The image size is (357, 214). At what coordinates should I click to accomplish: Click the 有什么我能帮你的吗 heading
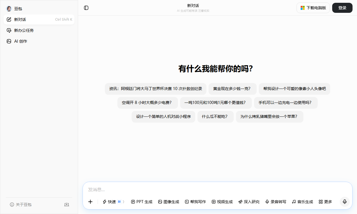tap(215, 69)
